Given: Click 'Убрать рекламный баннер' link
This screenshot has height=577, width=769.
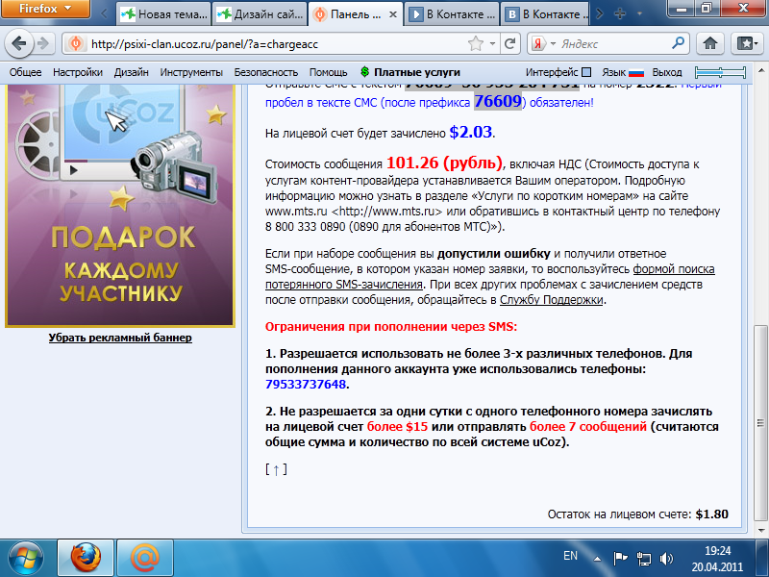Looking at the screenshot, I should pyautogui.click(x=120, y=338).
